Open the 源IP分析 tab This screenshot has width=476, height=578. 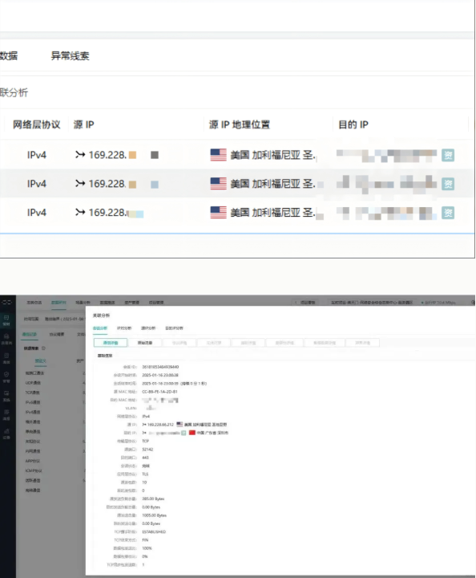point(148,328)
